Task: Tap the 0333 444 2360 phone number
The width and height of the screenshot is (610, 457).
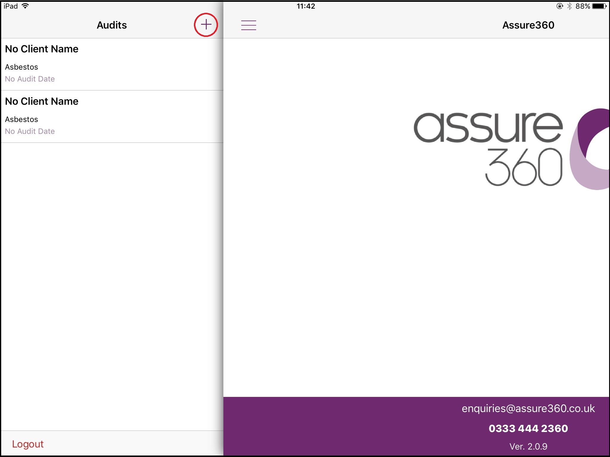Action: [x=528, y=428]
